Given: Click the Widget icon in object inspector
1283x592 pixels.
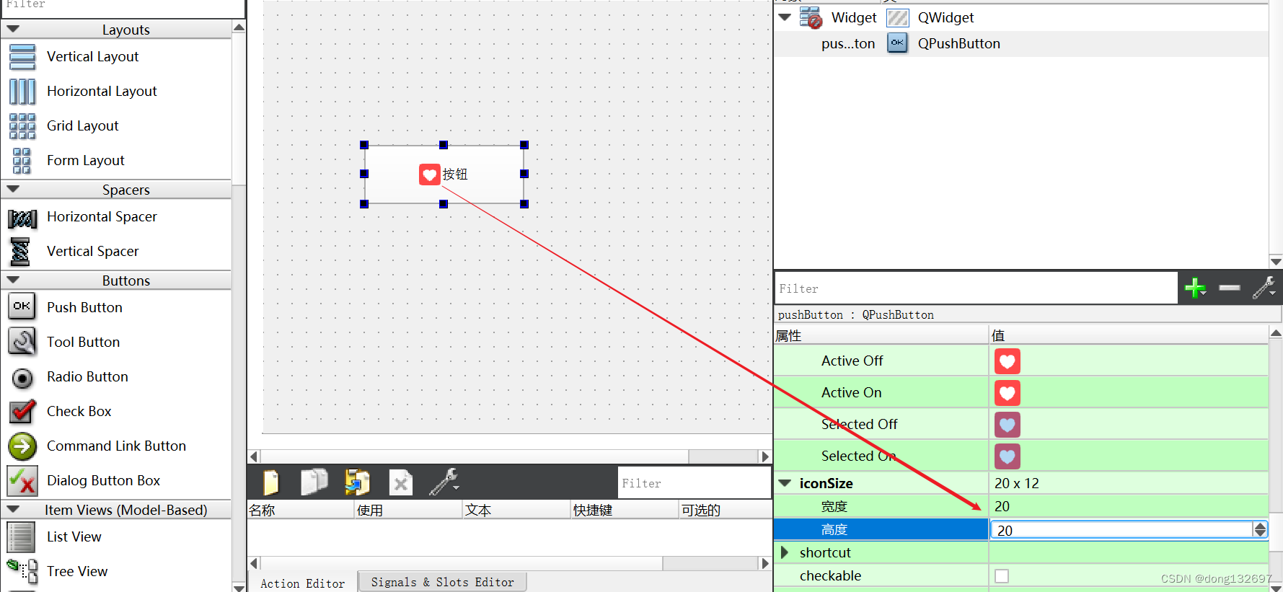Looking at the screenshot, I should (811, 17).
